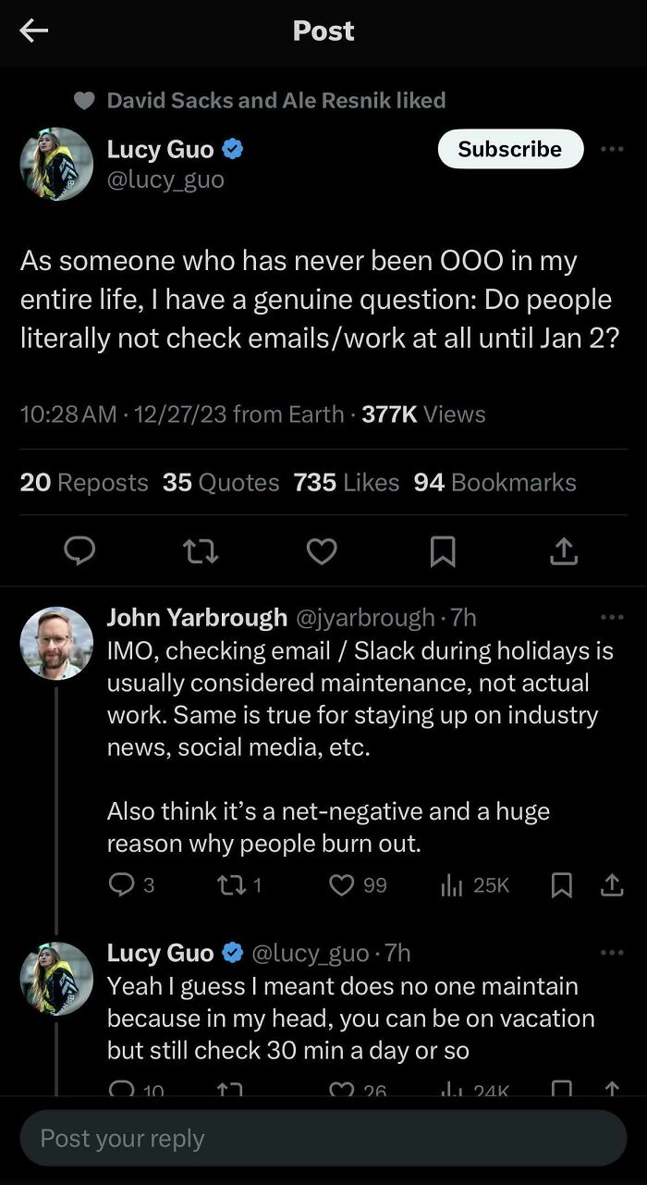This screenshot has height=1185, width=647.
Task: Repost John Yarbrough's comment
Action: point(227,885)
